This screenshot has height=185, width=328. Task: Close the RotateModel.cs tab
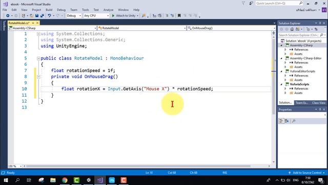37,23
